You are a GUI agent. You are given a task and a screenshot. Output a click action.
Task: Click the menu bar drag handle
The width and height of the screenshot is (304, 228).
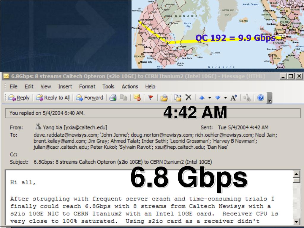(5, 86)
